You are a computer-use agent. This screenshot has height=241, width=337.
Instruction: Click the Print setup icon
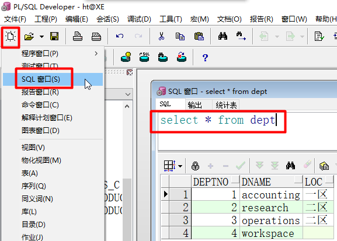96,36
